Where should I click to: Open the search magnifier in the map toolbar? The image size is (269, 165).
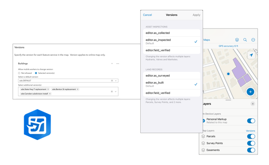click(245, 40)
